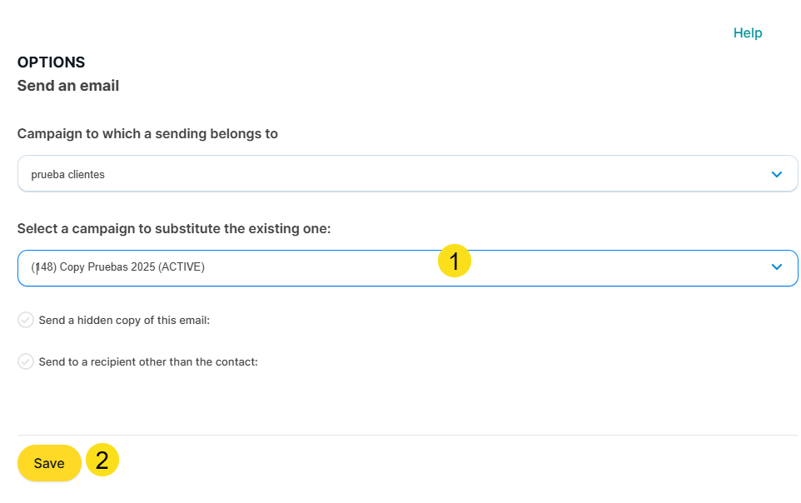Click the 'prueba clientes' selected value text
The image size is (801, 503).
(67, 174)
